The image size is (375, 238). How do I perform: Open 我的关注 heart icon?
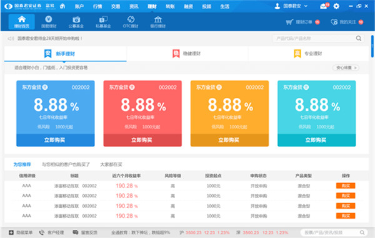[x=334, y=22]
